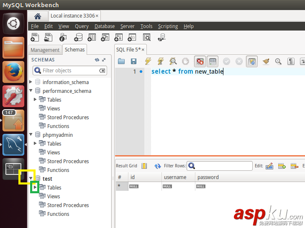
Task: Collapse the schemas panel sidebar
Action: [x=104, y=60]
